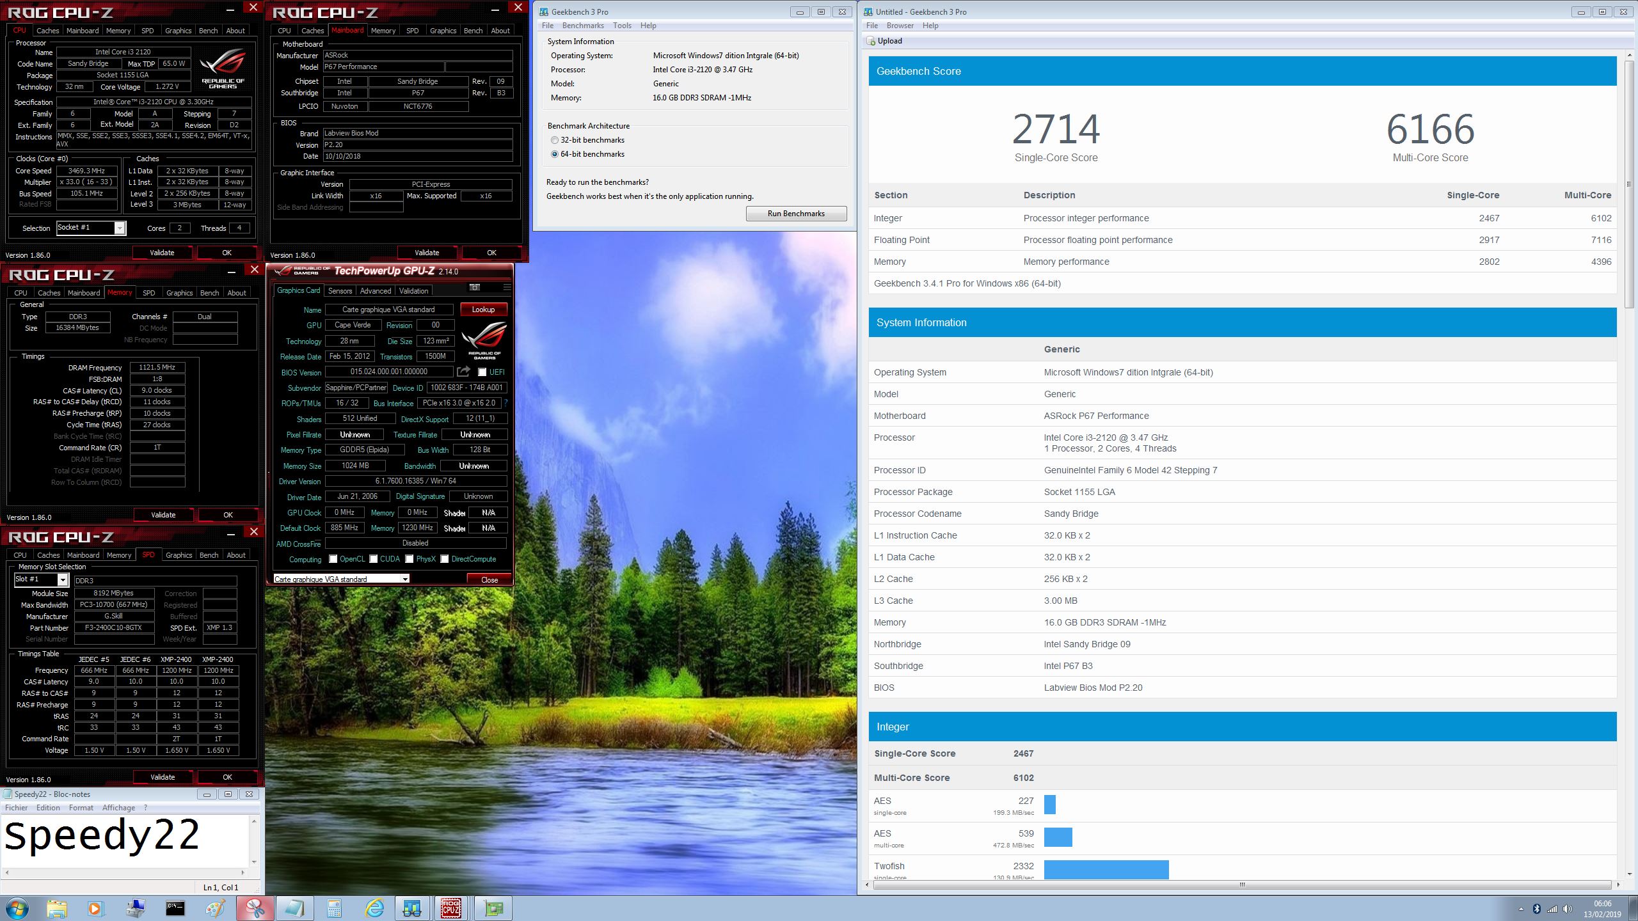Toggle the OpenCL checkbox in GPU-Z
Screen dimensions: 1638x921
333,559
